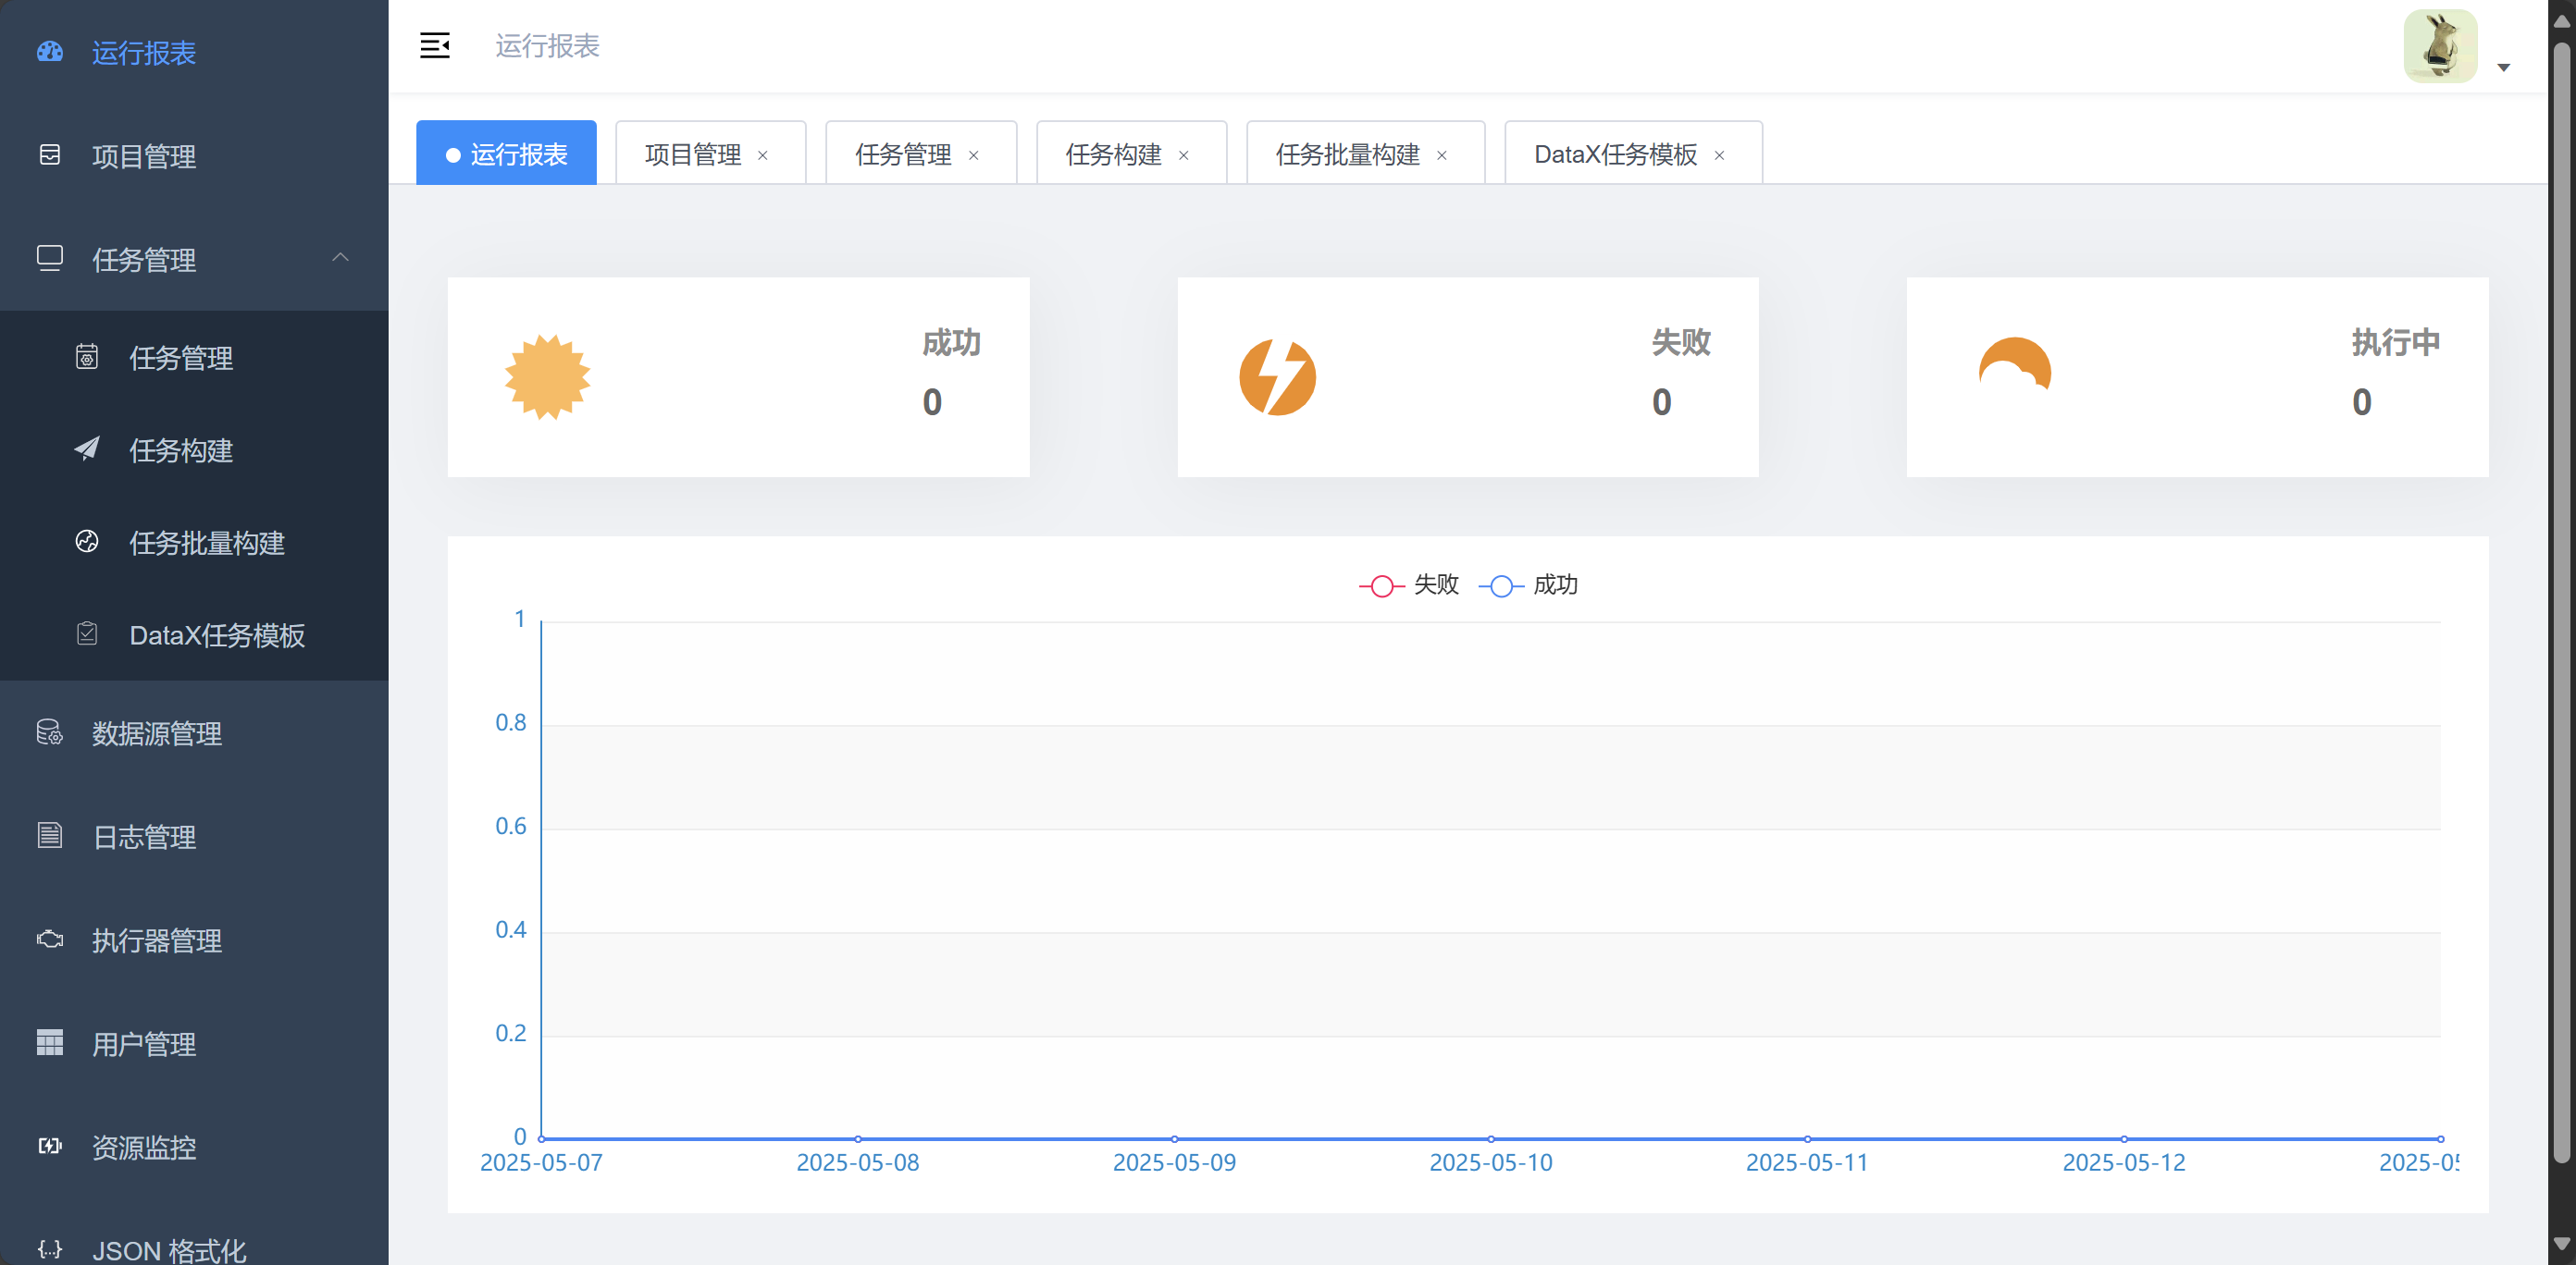
Task: Click the paper plane 任务构建 icon
Action: coord(87,448)
